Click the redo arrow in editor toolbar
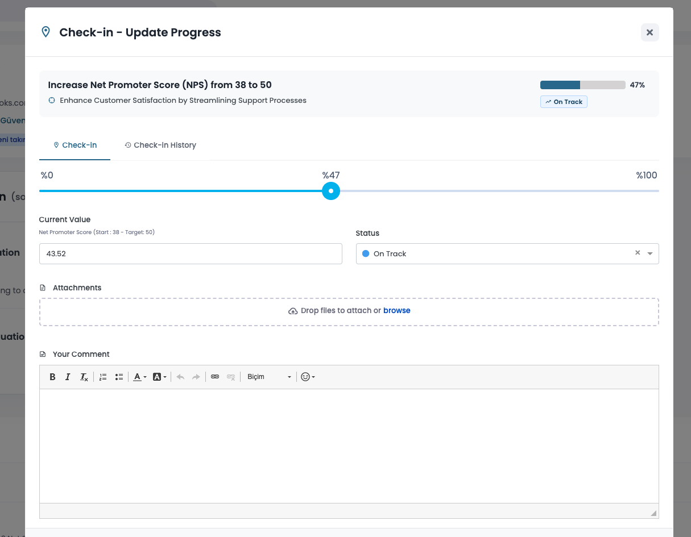The height and width of the screenshot is (537, 691). click(196, 377)
